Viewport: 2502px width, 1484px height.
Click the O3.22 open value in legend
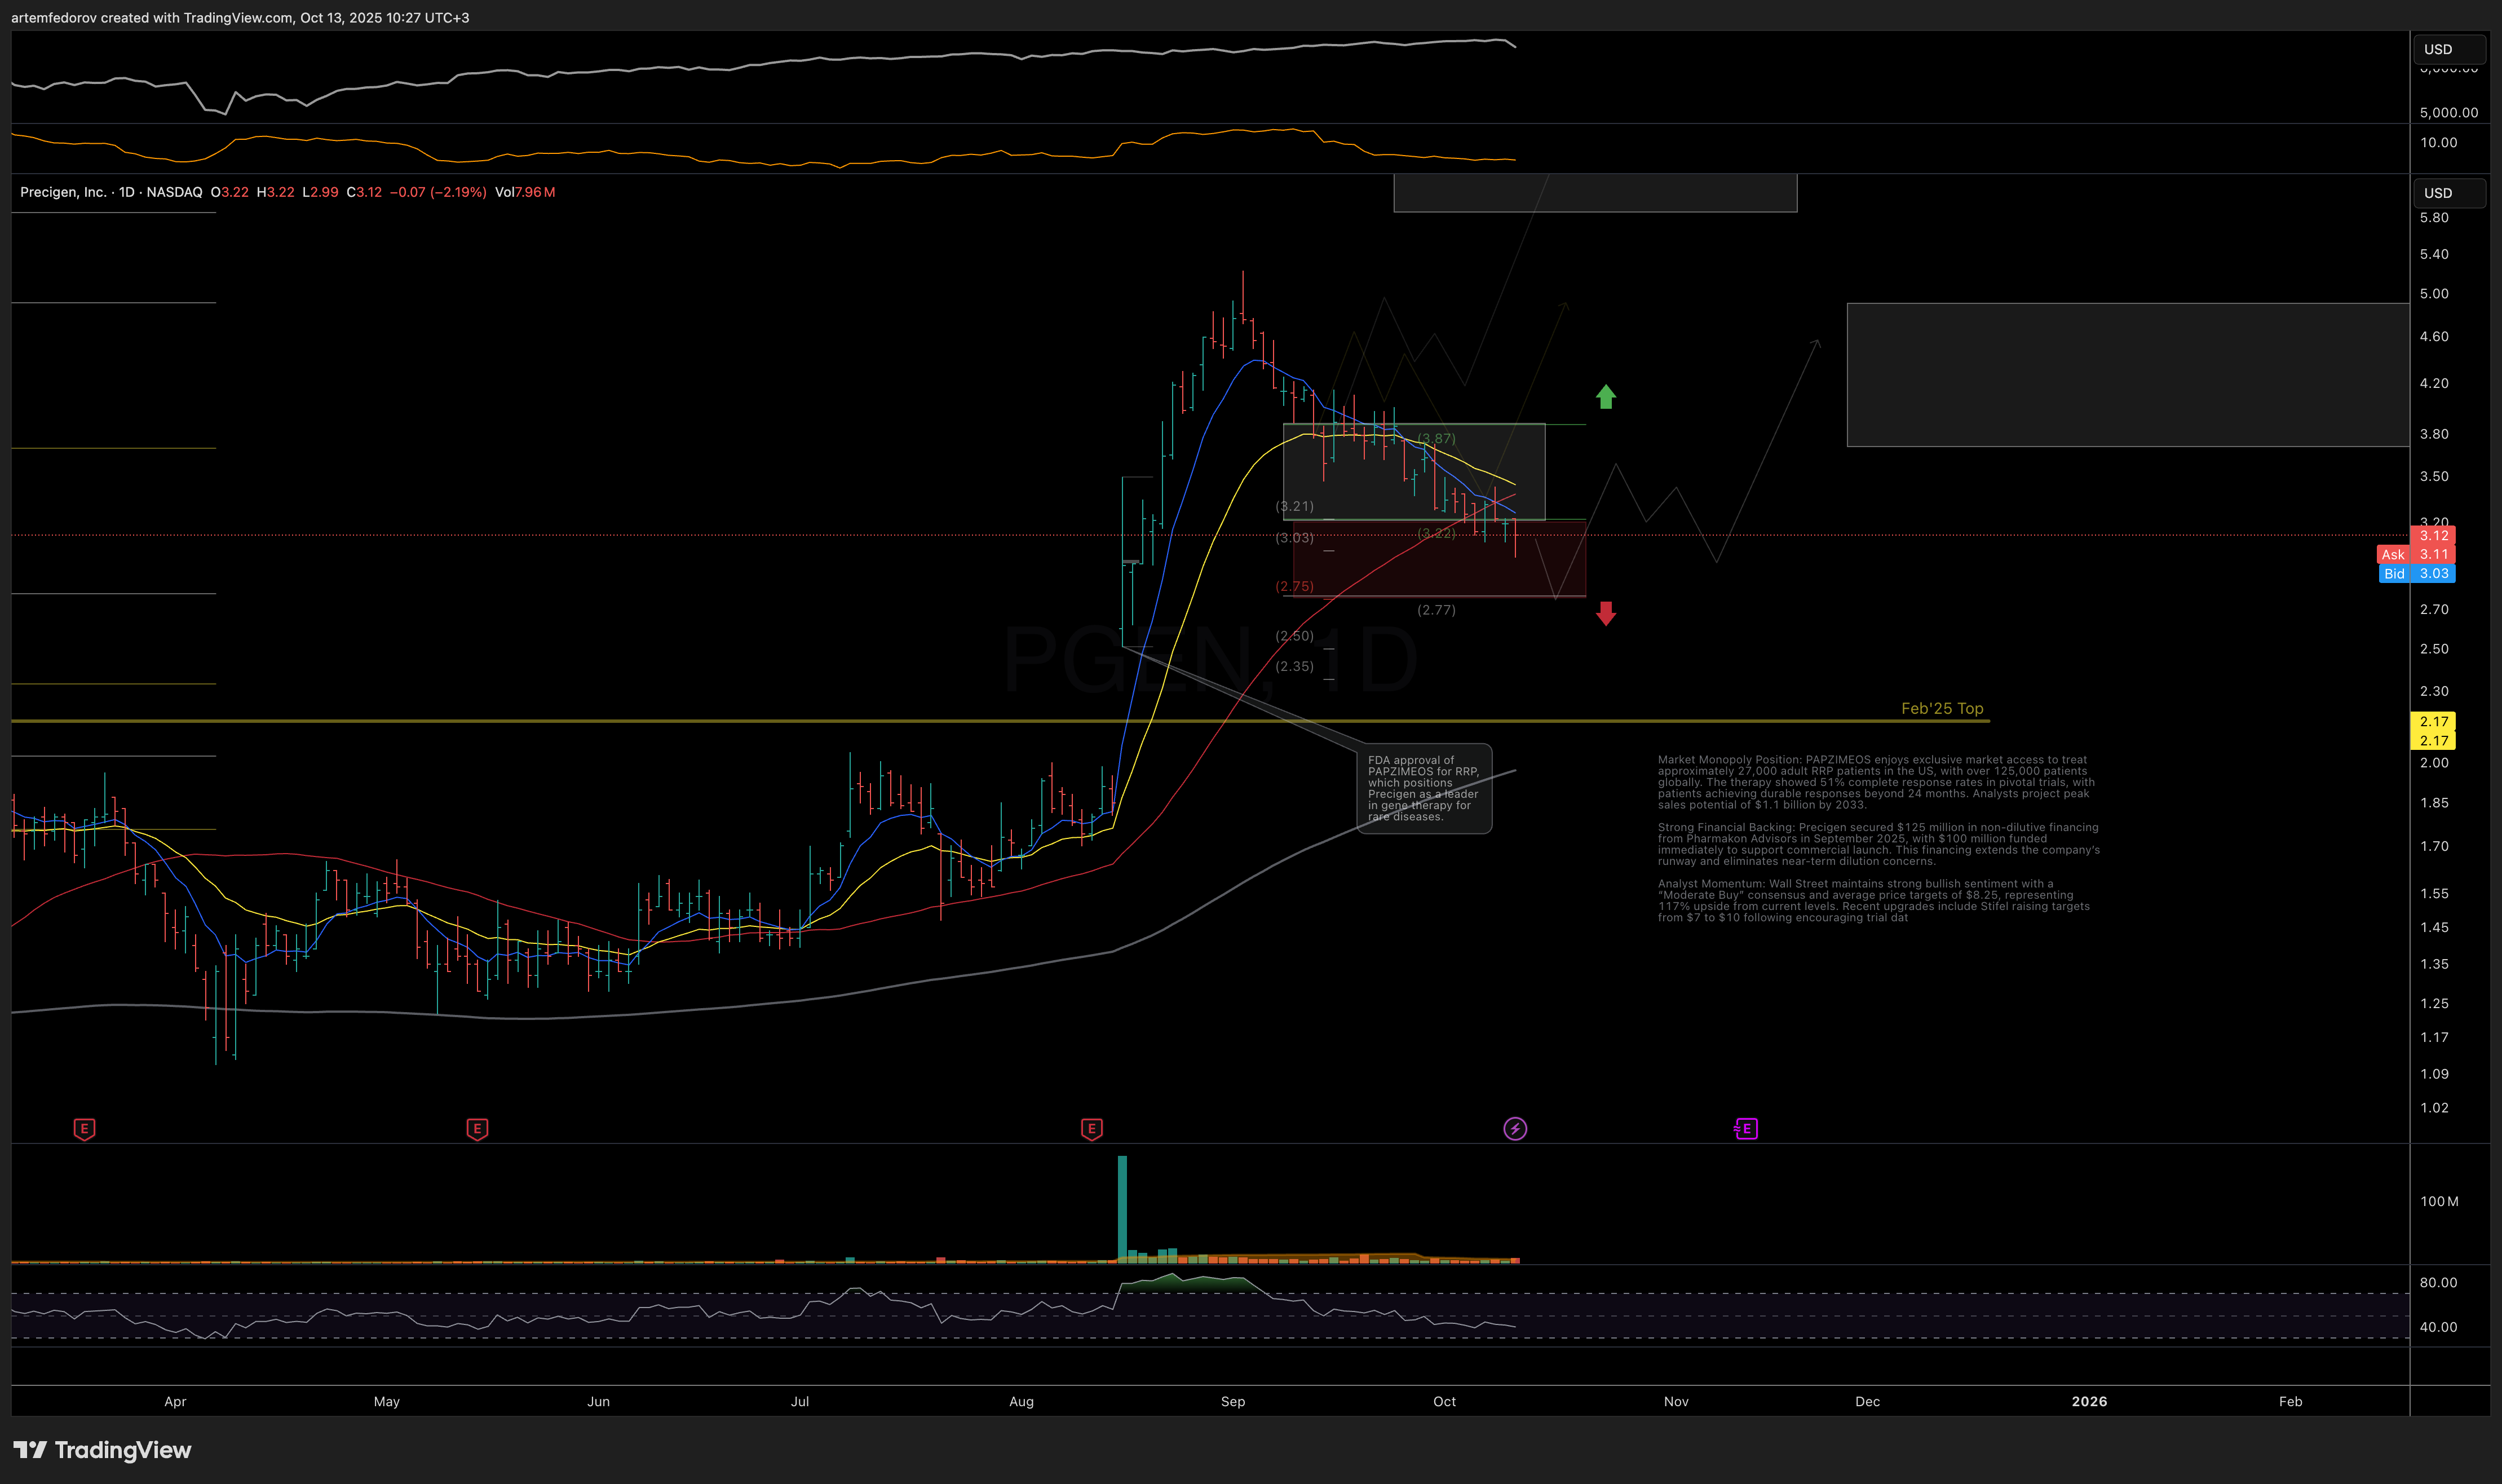[230, 192]
